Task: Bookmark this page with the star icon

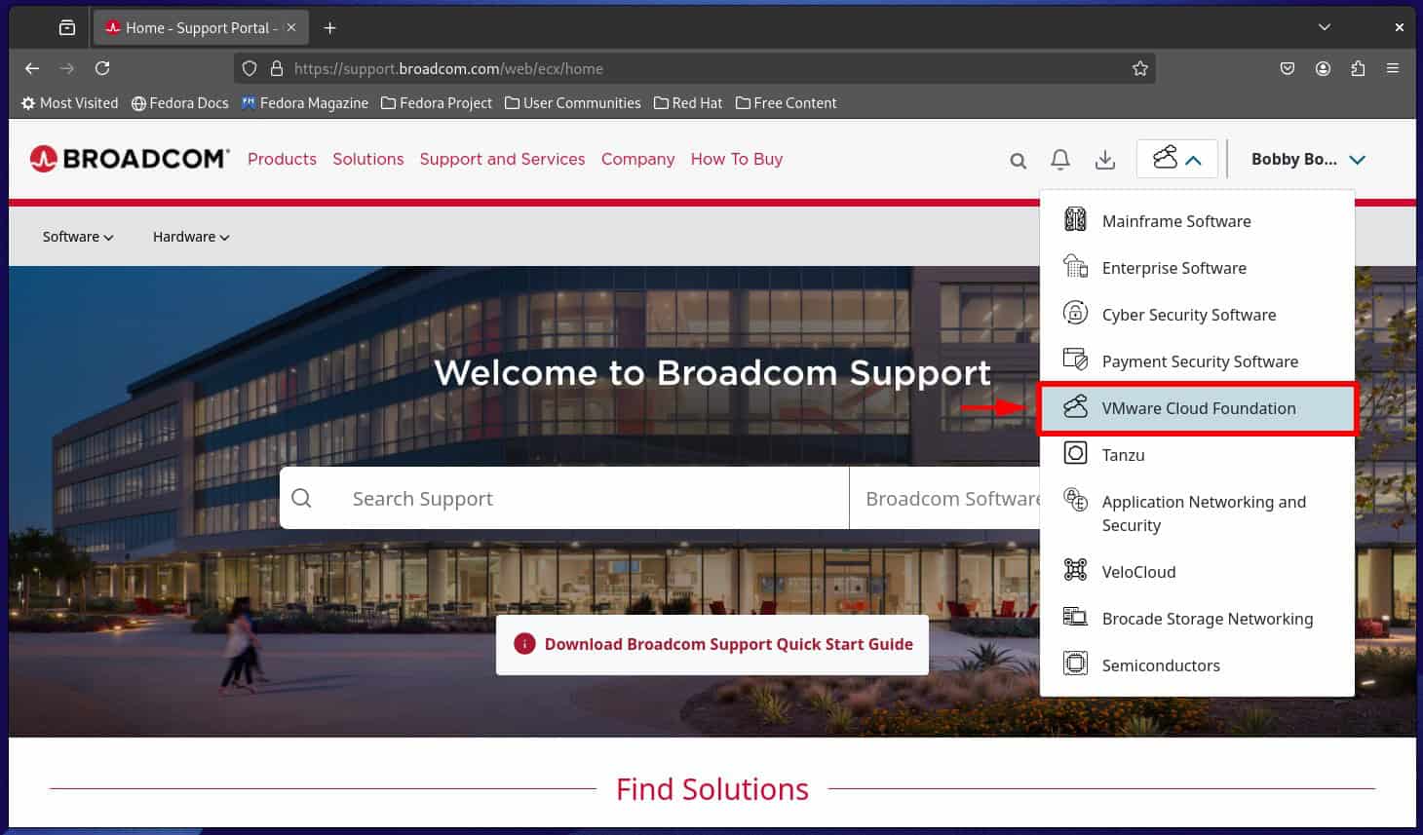Action: click(1139, 68)
